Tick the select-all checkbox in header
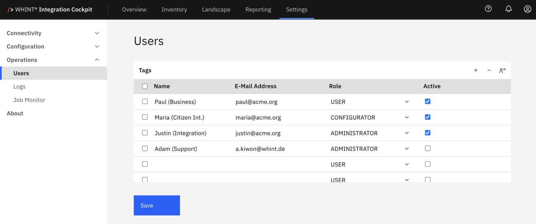The image size is (536, 224). pyautogui.click(x=145, y=87)
